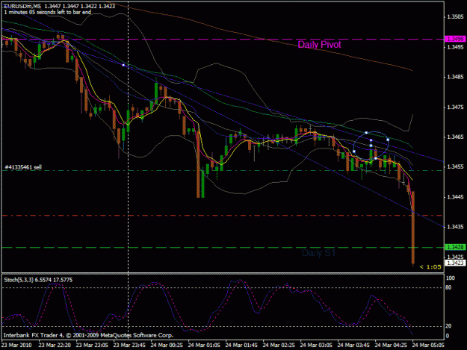Click the large final red candle dropping to 1.3423

pos(413,228)
